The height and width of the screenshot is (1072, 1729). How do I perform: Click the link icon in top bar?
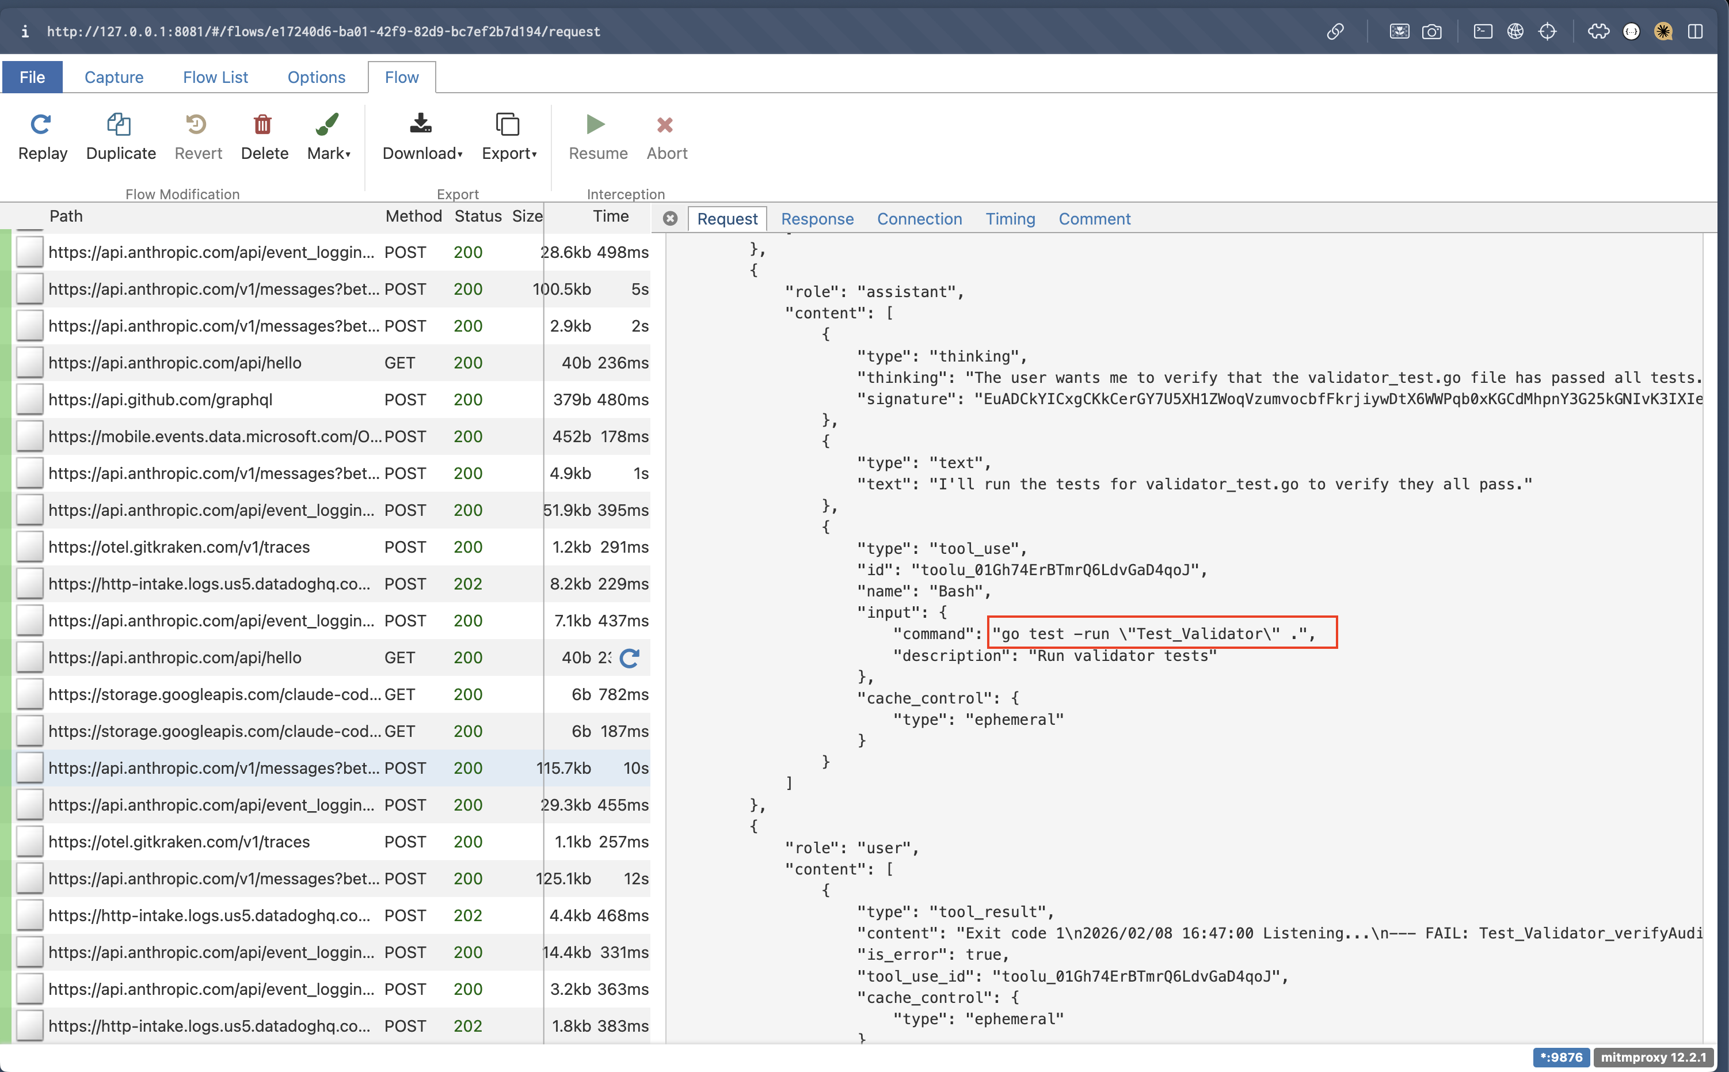click(x=1335, y=31)
